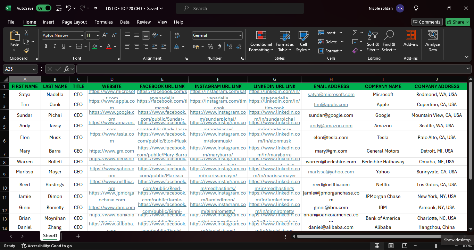Switch to Page Layout view in status bar
The image size is (474, 250).
pos(391,246)
